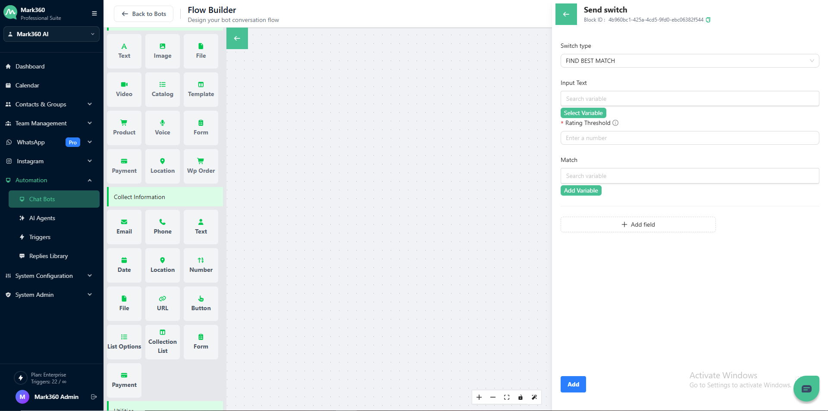Open the chat support bubble
The height and width of the screenshot is (411, 828).
806,388
